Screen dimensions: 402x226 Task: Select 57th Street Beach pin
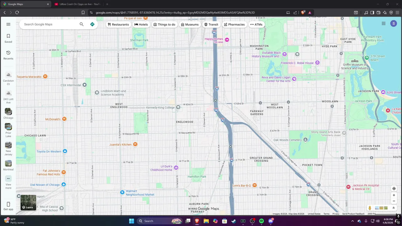(x=367, y=57)
